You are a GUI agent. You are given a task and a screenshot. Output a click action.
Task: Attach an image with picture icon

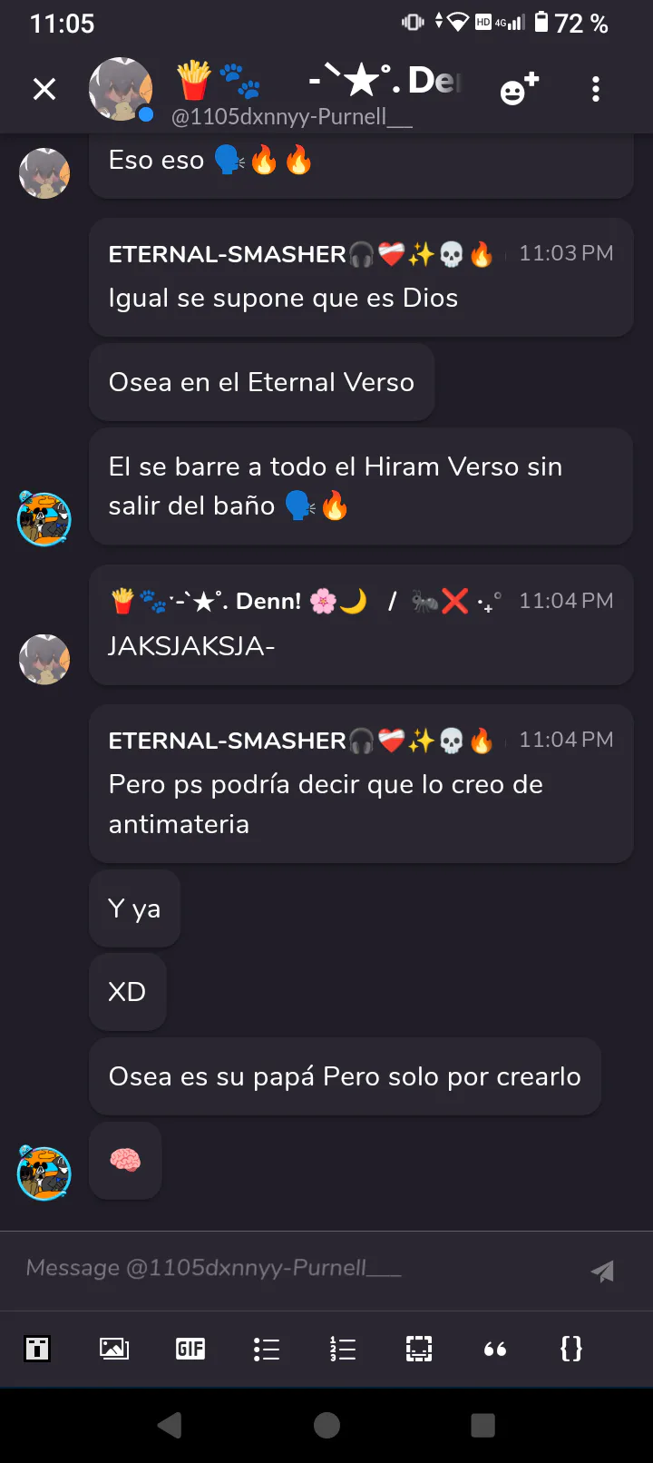pyautogui.click(x=114, y=1349)
